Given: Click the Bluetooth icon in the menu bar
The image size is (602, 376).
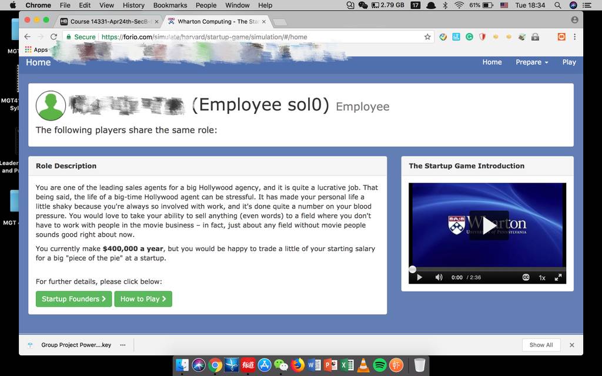Looking at the screenshot, I should 445,5.
